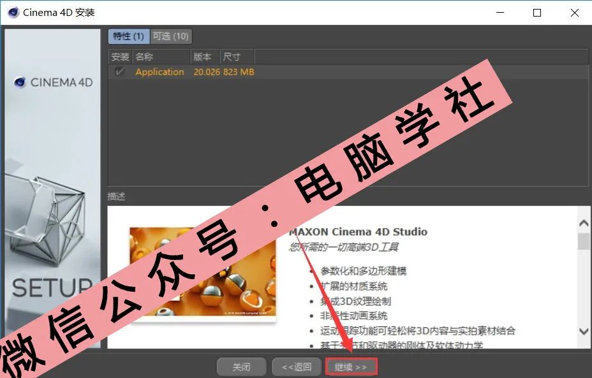Click the 安装 column header
592x378 pixels.
point(119,56)
